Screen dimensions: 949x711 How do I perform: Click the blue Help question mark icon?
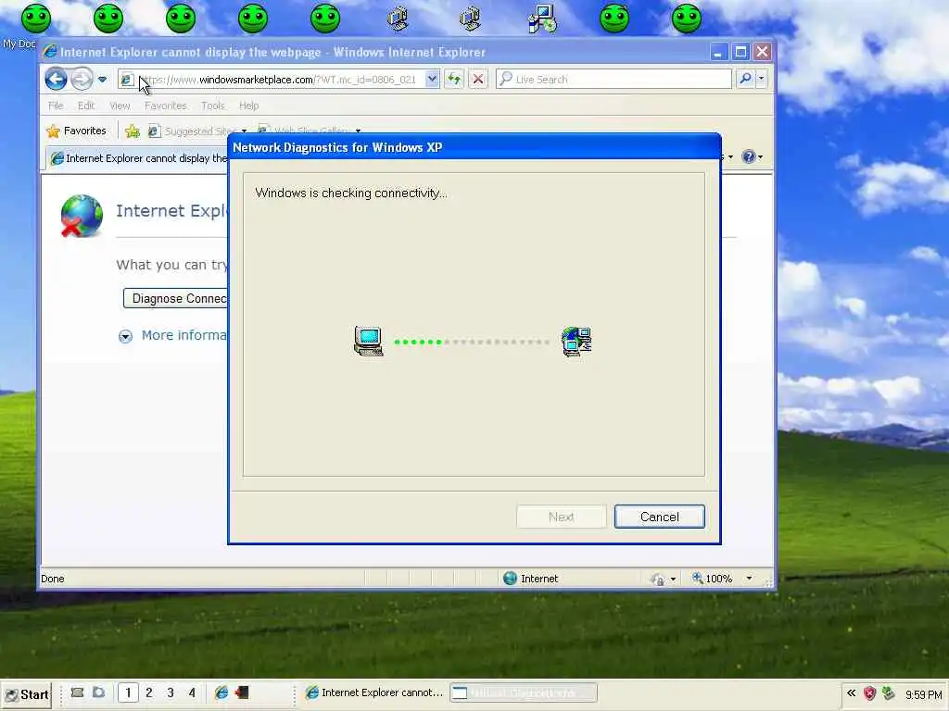(749, 157)
